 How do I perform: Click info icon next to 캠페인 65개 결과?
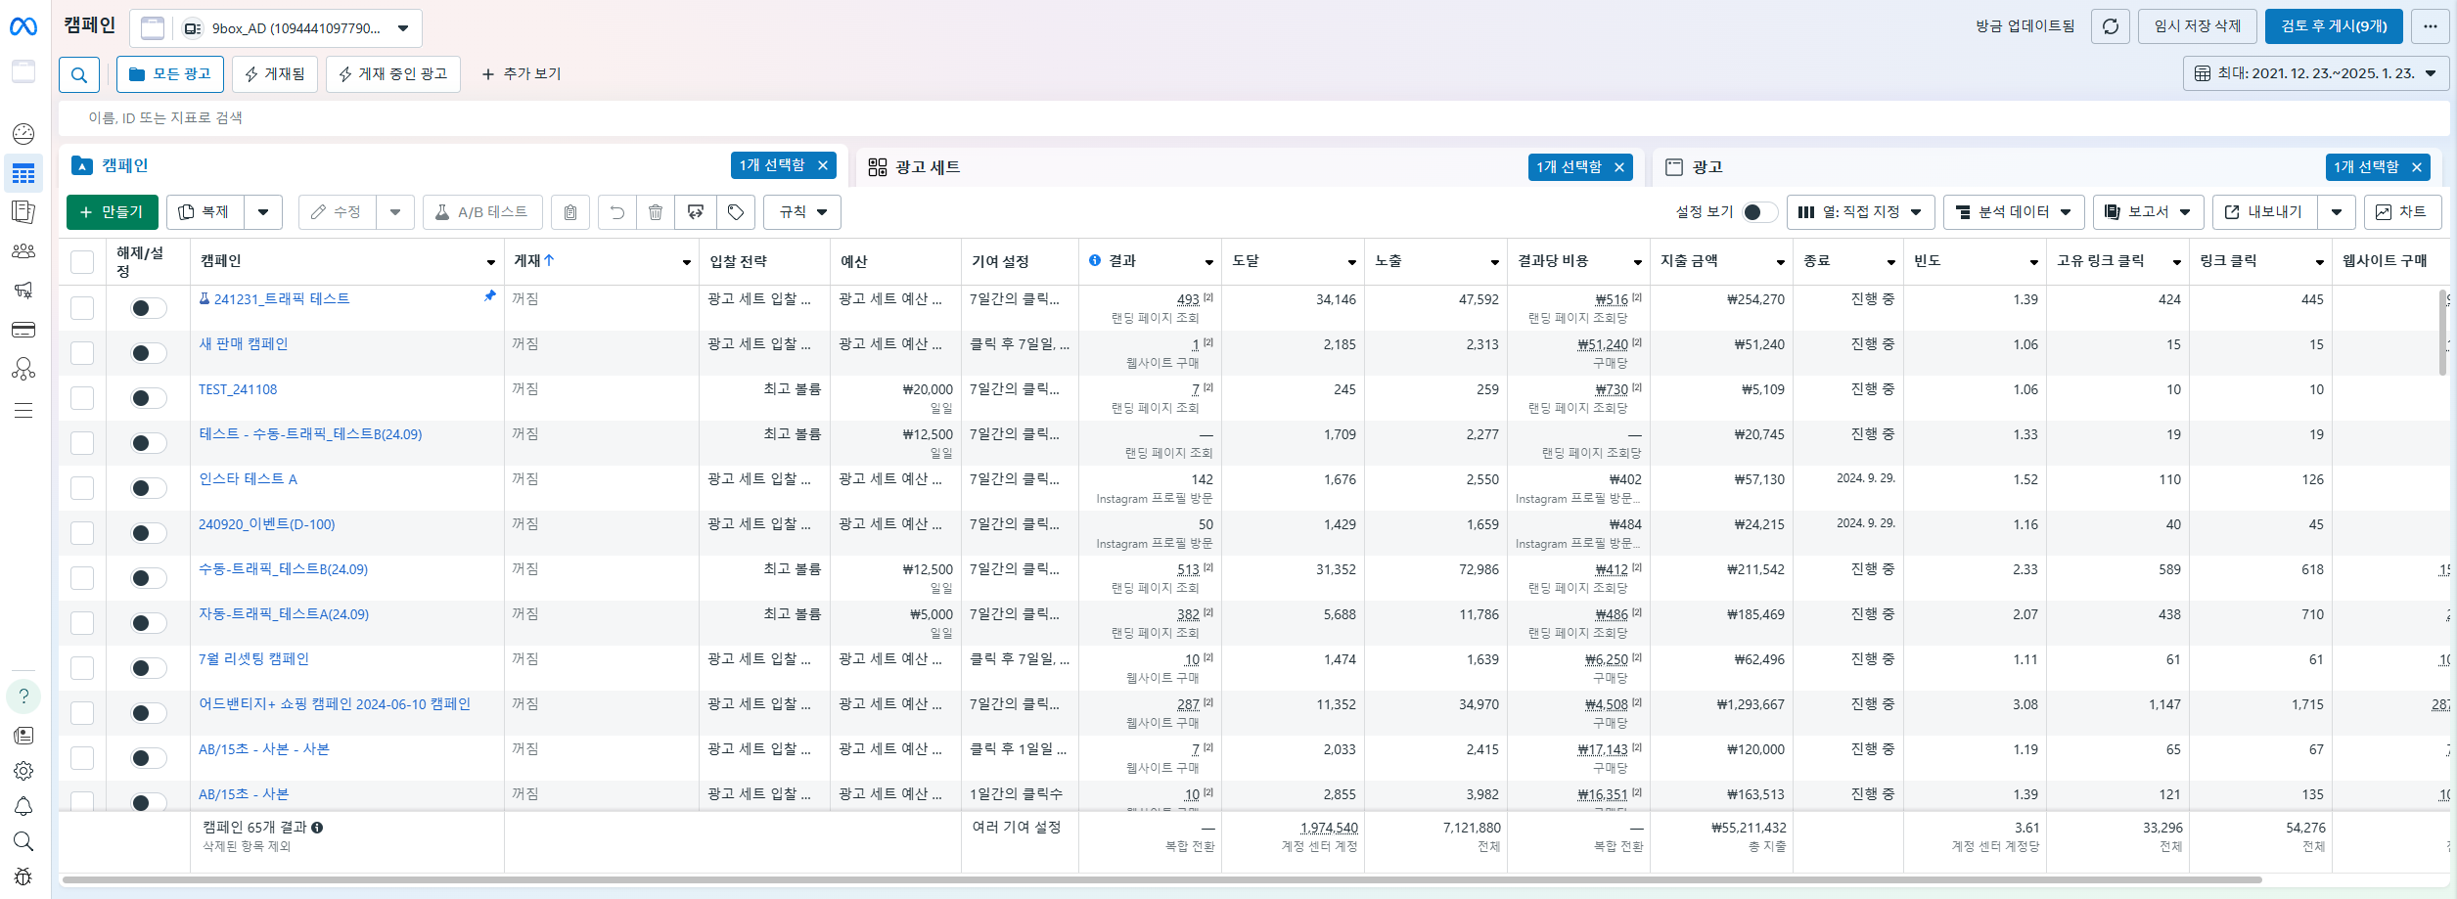[317, 828]
